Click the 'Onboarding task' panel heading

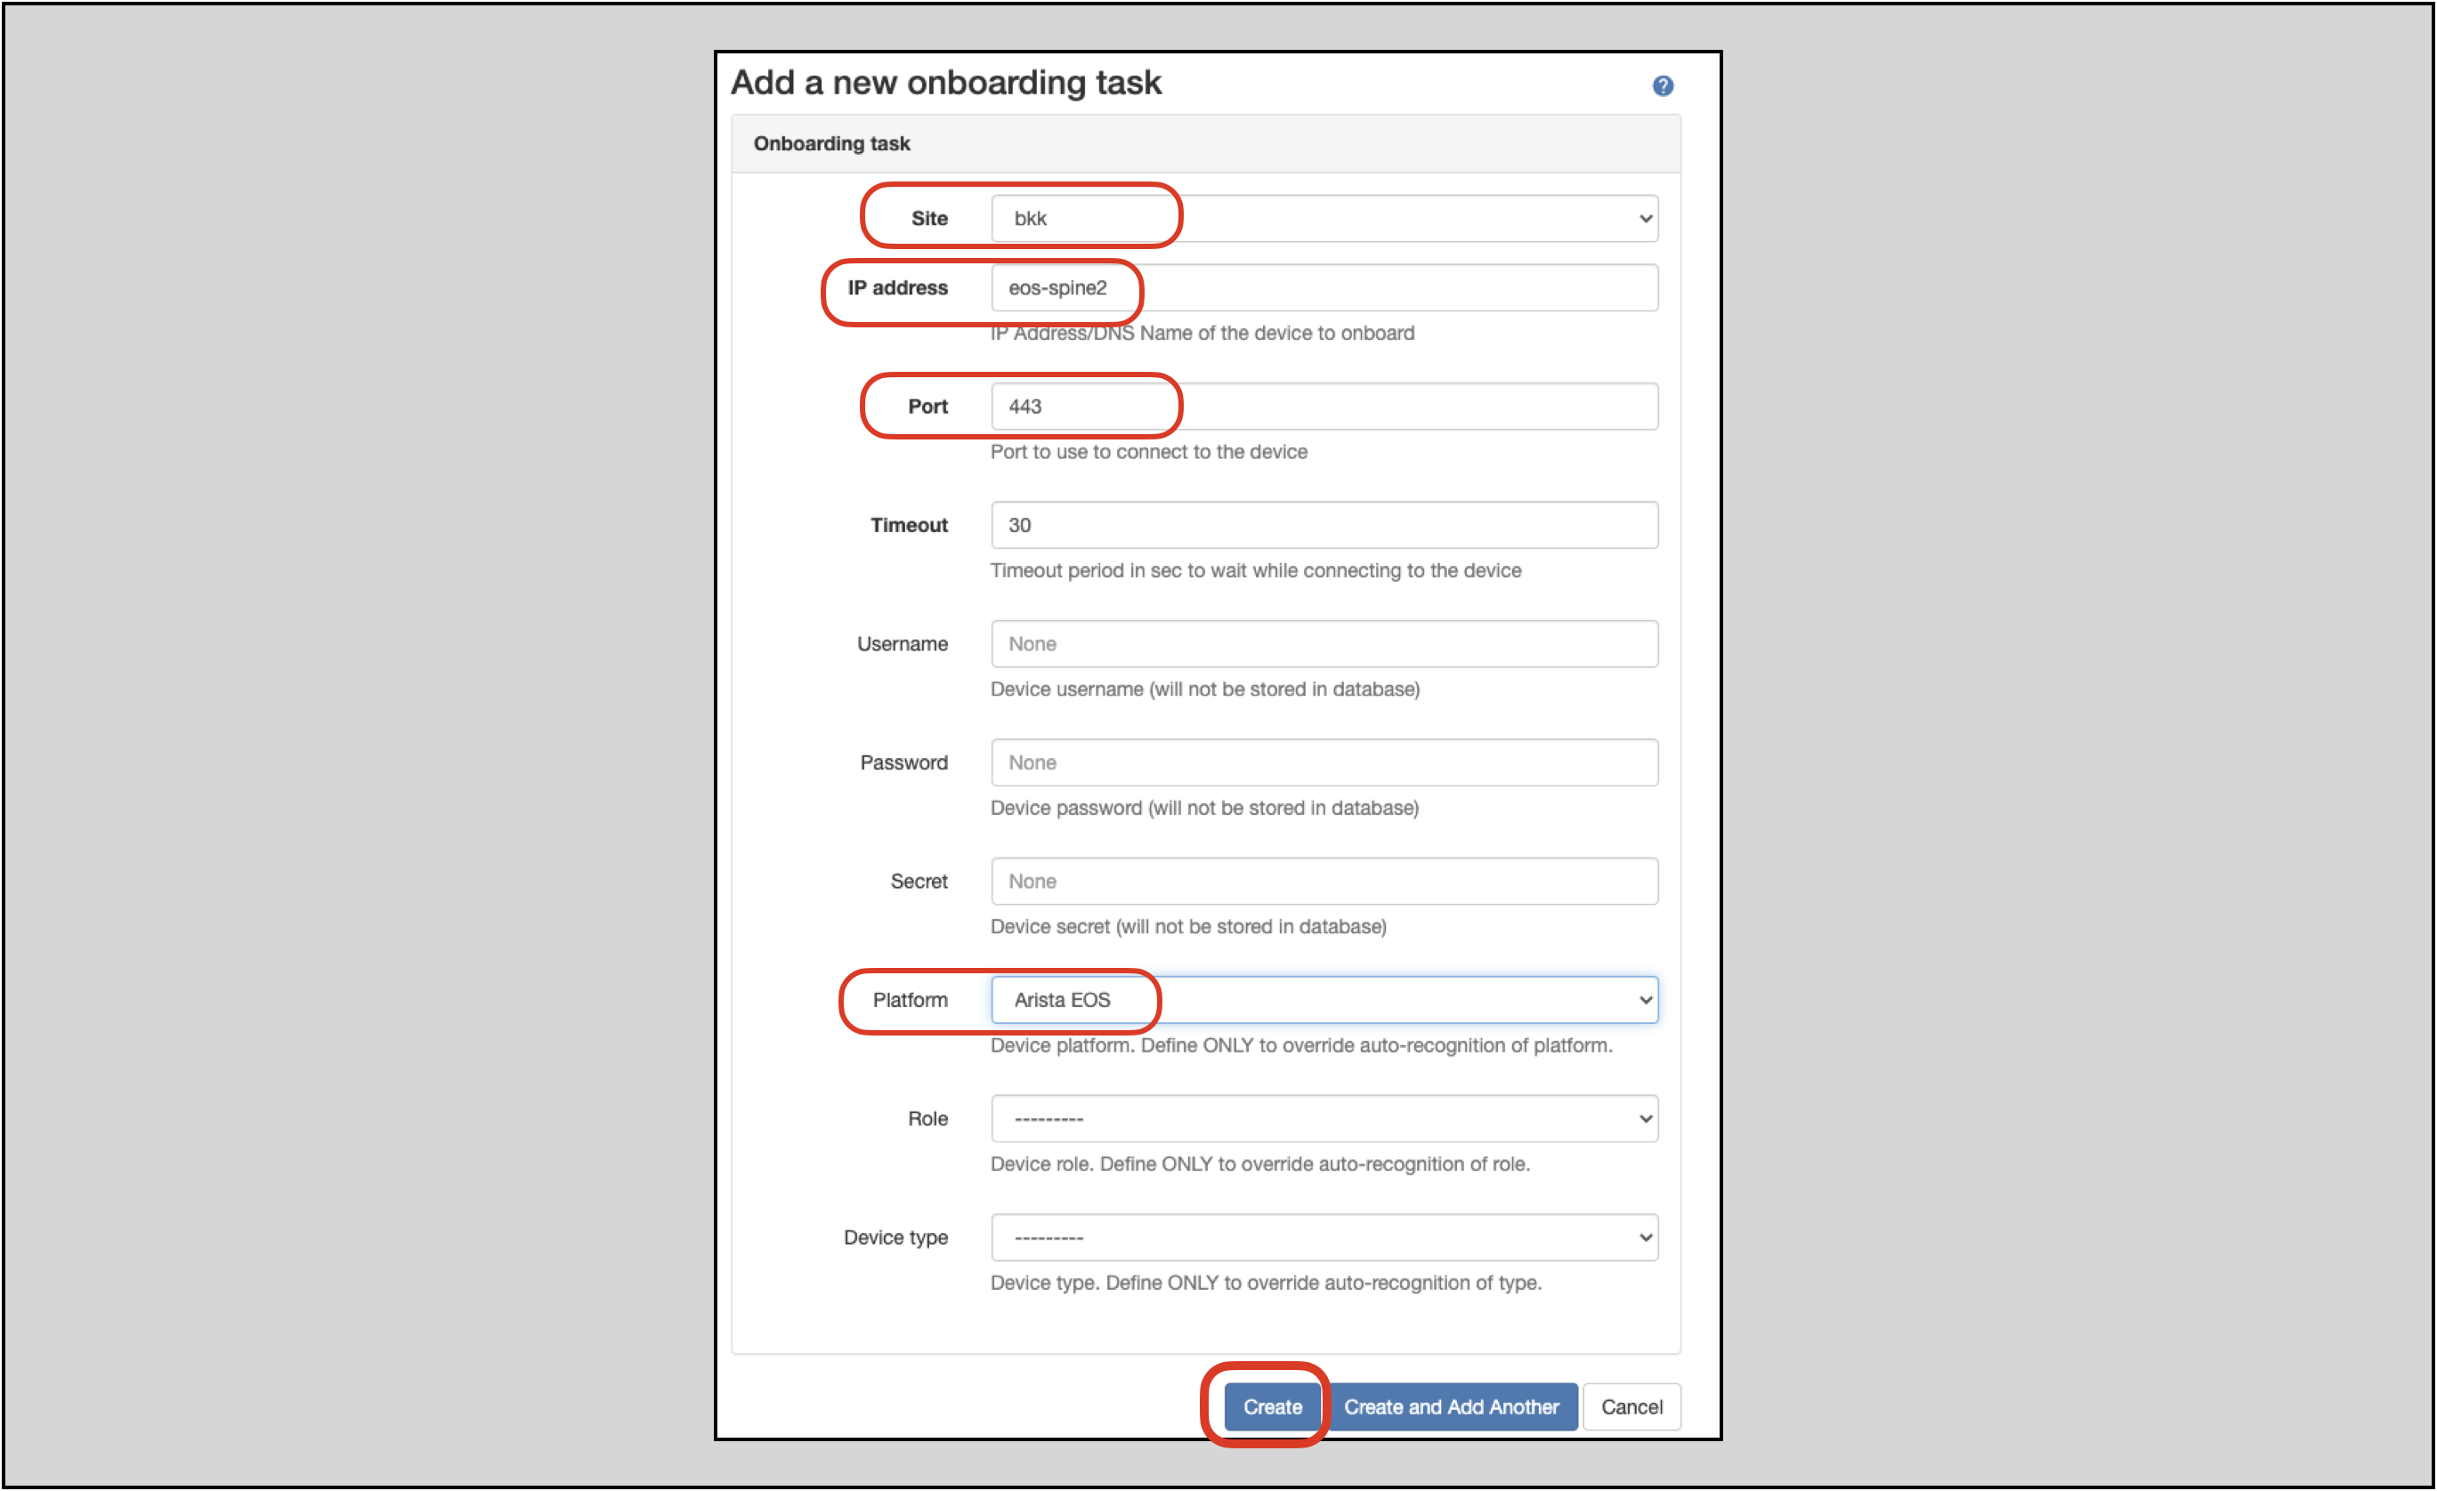(x=832, y=143)
